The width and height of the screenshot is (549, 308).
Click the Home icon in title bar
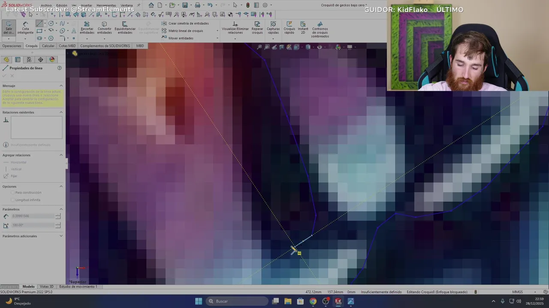click(151, 5)
